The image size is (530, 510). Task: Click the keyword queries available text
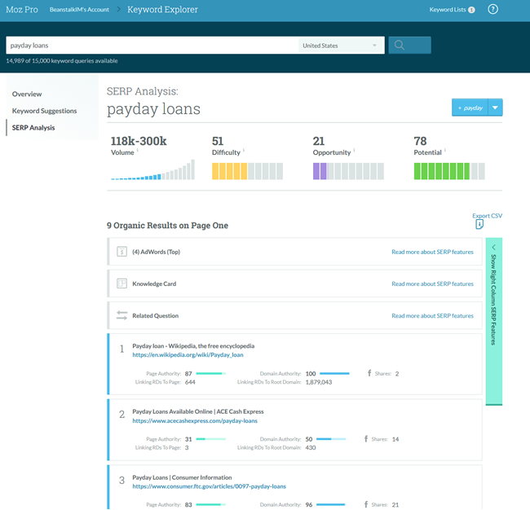click(62, 61)
